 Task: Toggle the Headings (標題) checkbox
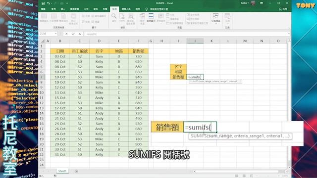click(96, 22)
